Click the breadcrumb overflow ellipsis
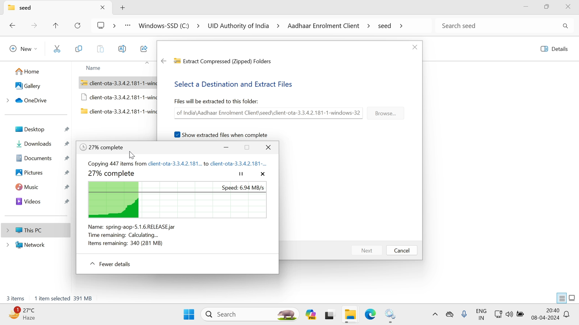 coord(128,26)
